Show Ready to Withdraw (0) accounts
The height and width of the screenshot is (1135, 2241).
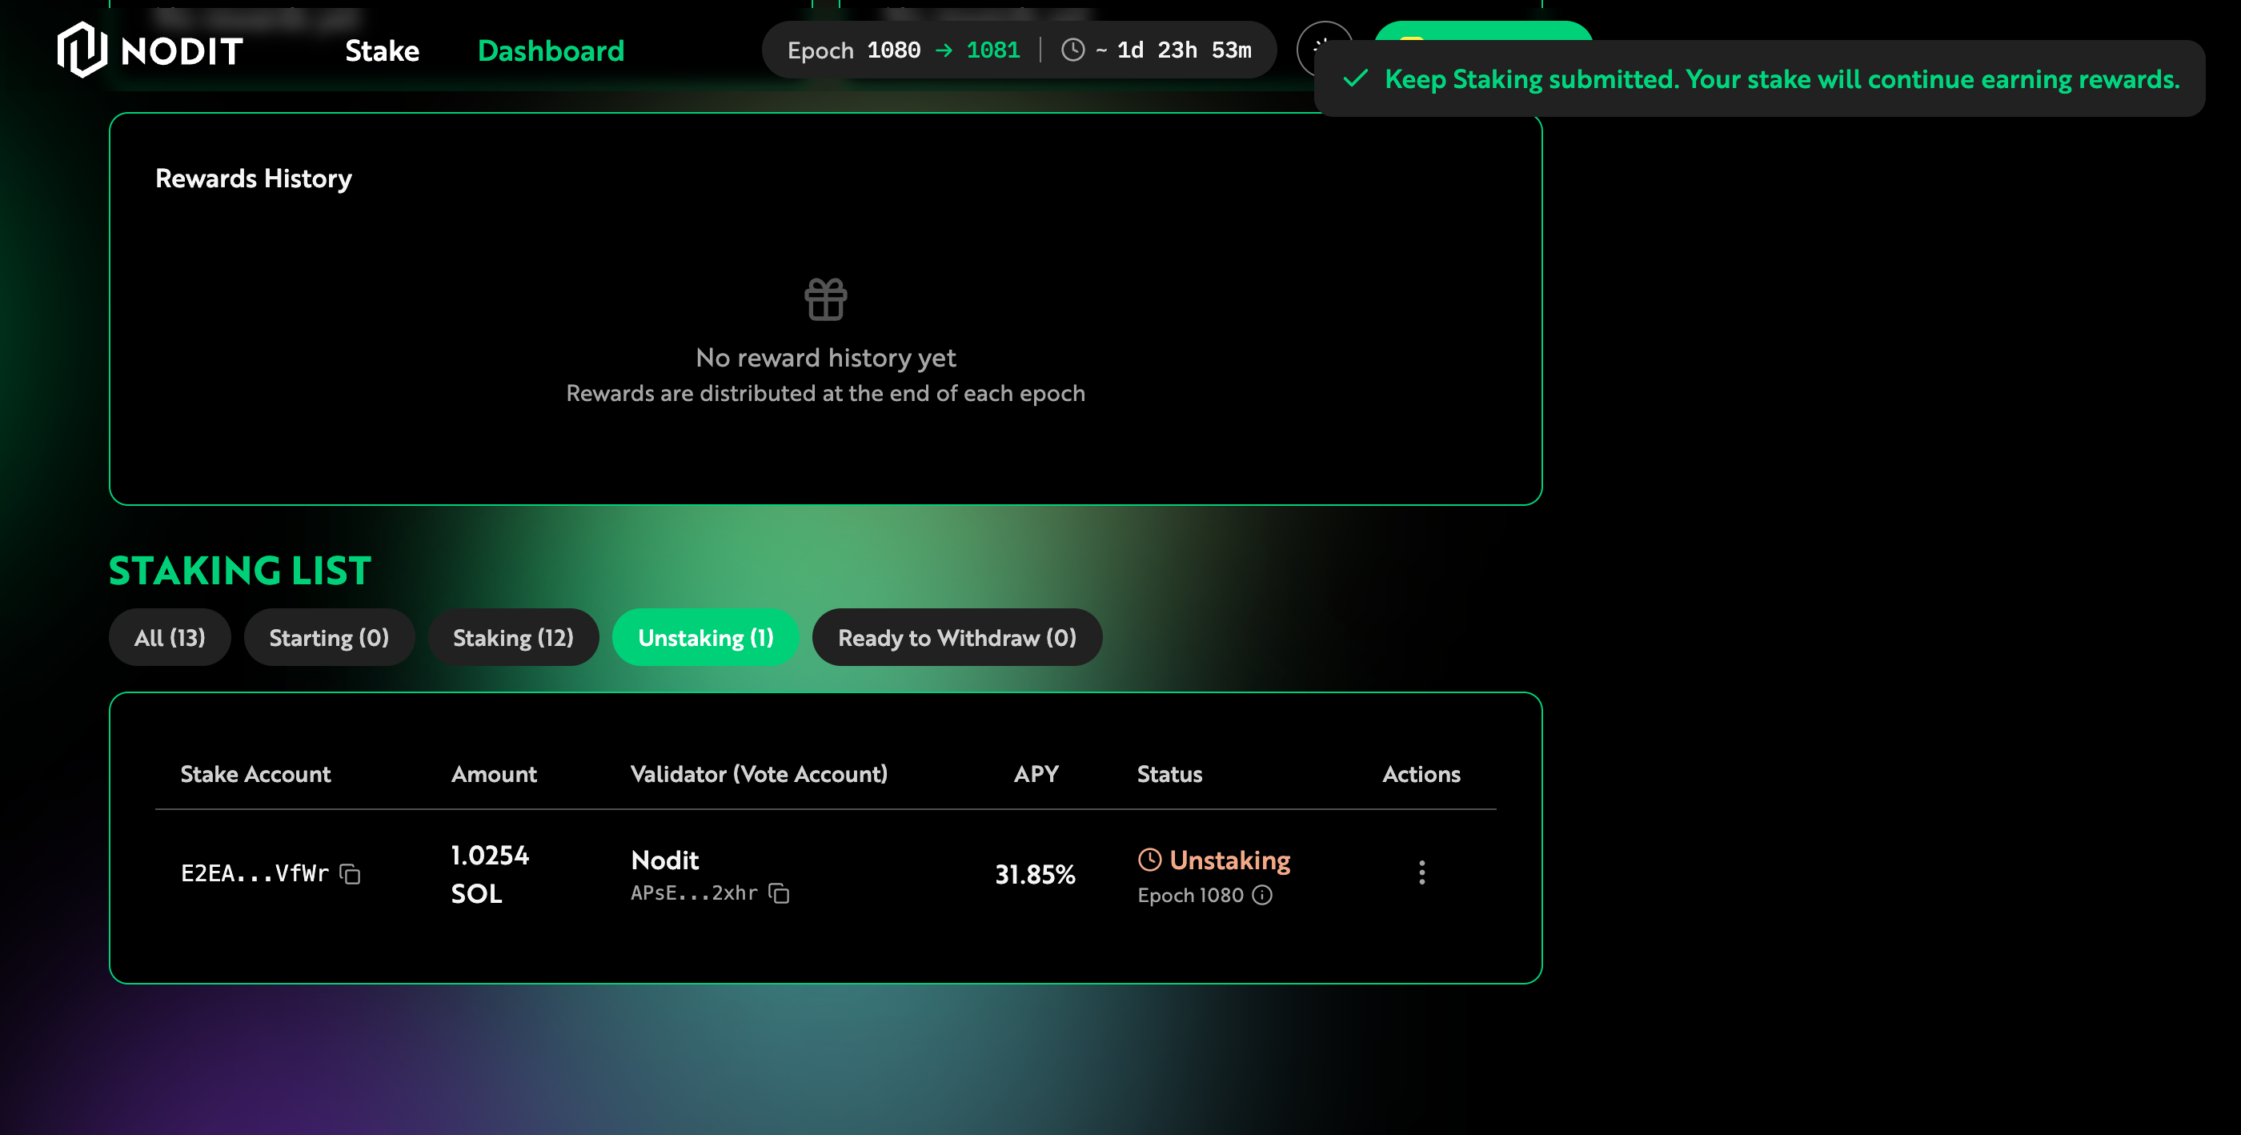pos(957,637)
